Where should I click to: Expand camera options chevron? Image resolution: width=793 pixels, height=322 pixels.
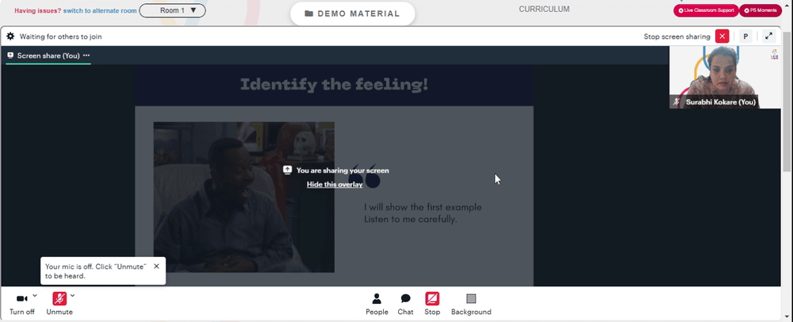coord(34,295)
